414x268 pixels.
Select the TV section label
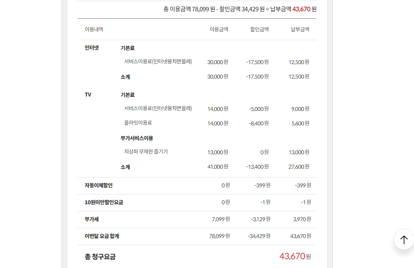click(88, 95)
